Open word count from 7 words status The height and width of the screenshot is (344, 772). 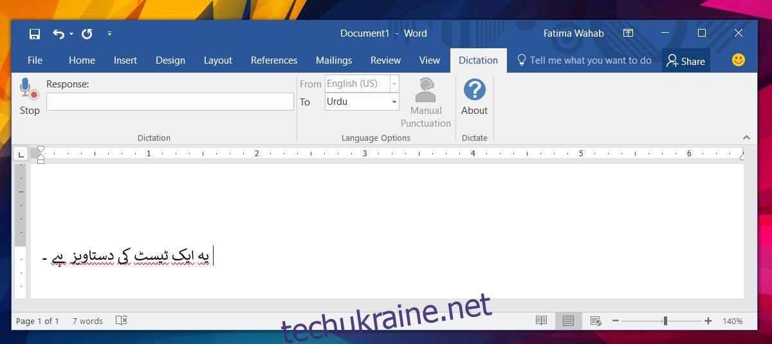pos(87,321)
